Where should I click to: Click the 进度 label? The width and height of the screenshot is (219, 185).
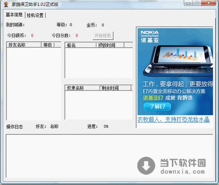[x=92, y=127]
